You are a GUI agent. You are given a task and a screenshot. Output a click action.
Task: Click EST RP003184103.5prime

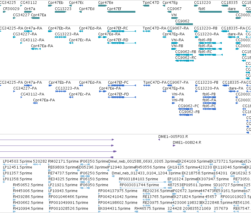138,179
